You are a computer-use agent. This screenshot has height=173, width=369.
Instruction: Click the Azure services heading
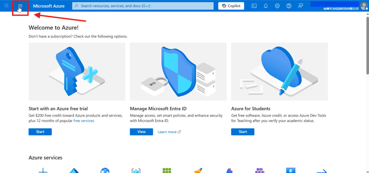[45, 158]
